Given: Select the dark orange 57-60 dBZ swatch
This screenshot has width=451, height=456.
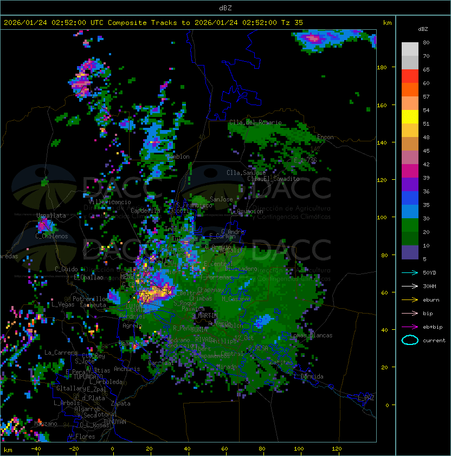Looking at the screenshot, I should point(410,89).
